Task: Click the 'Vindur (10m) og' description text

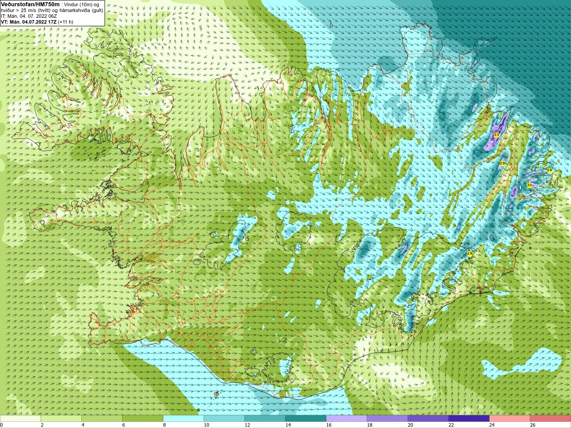Action: pyautogui.click(x=82, y=4)
